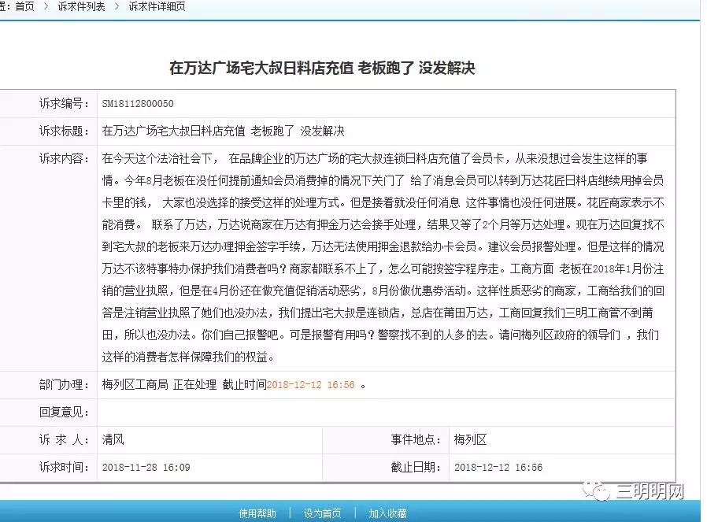The width and height of the screenshot is (707, 522).
Task: Select complaint number SM18112800050
Action: (x=138, y=104)
